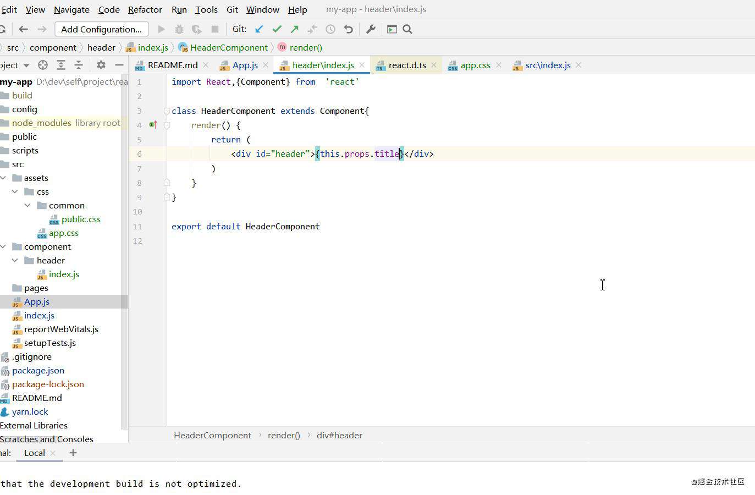Image resolution: width=755 pixels, height=495 pixels.
Task: Close the README.md tab
Action: 206,65
